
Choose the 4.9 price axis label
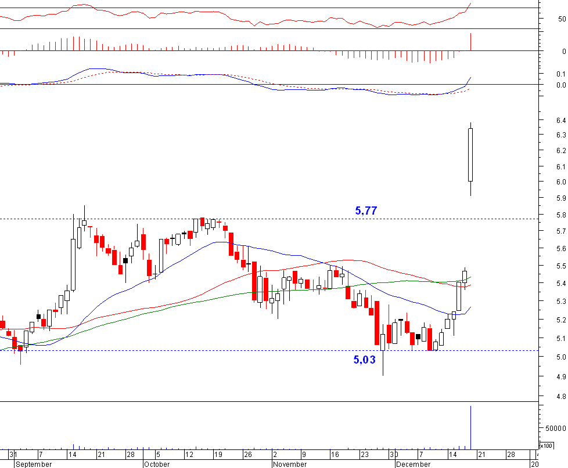pyautogui.click(x=561, y=377)
